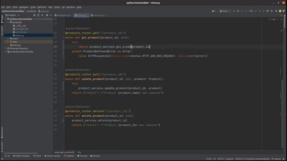
Task: Open __init__.py in the project tree
Action: 20,25
